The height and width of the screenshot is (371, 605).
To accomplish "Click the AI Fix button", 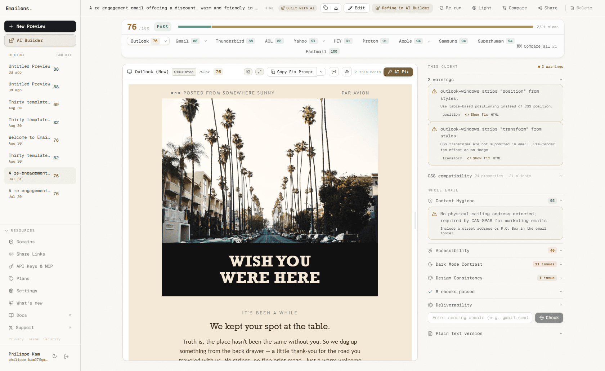I will pos(398,72).
